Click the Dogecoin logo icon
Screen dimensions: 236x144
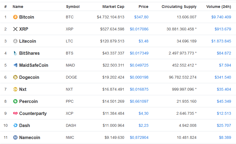point(15,77)
